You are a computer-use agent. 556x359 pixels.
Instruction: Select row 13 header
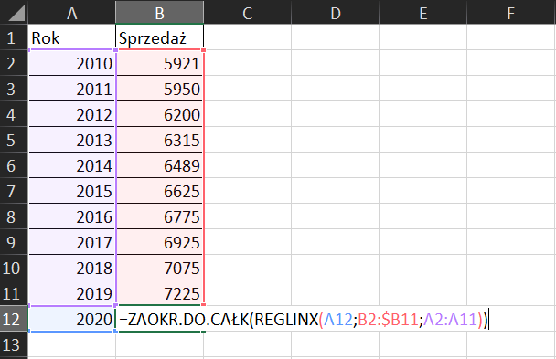coord(14,344)
